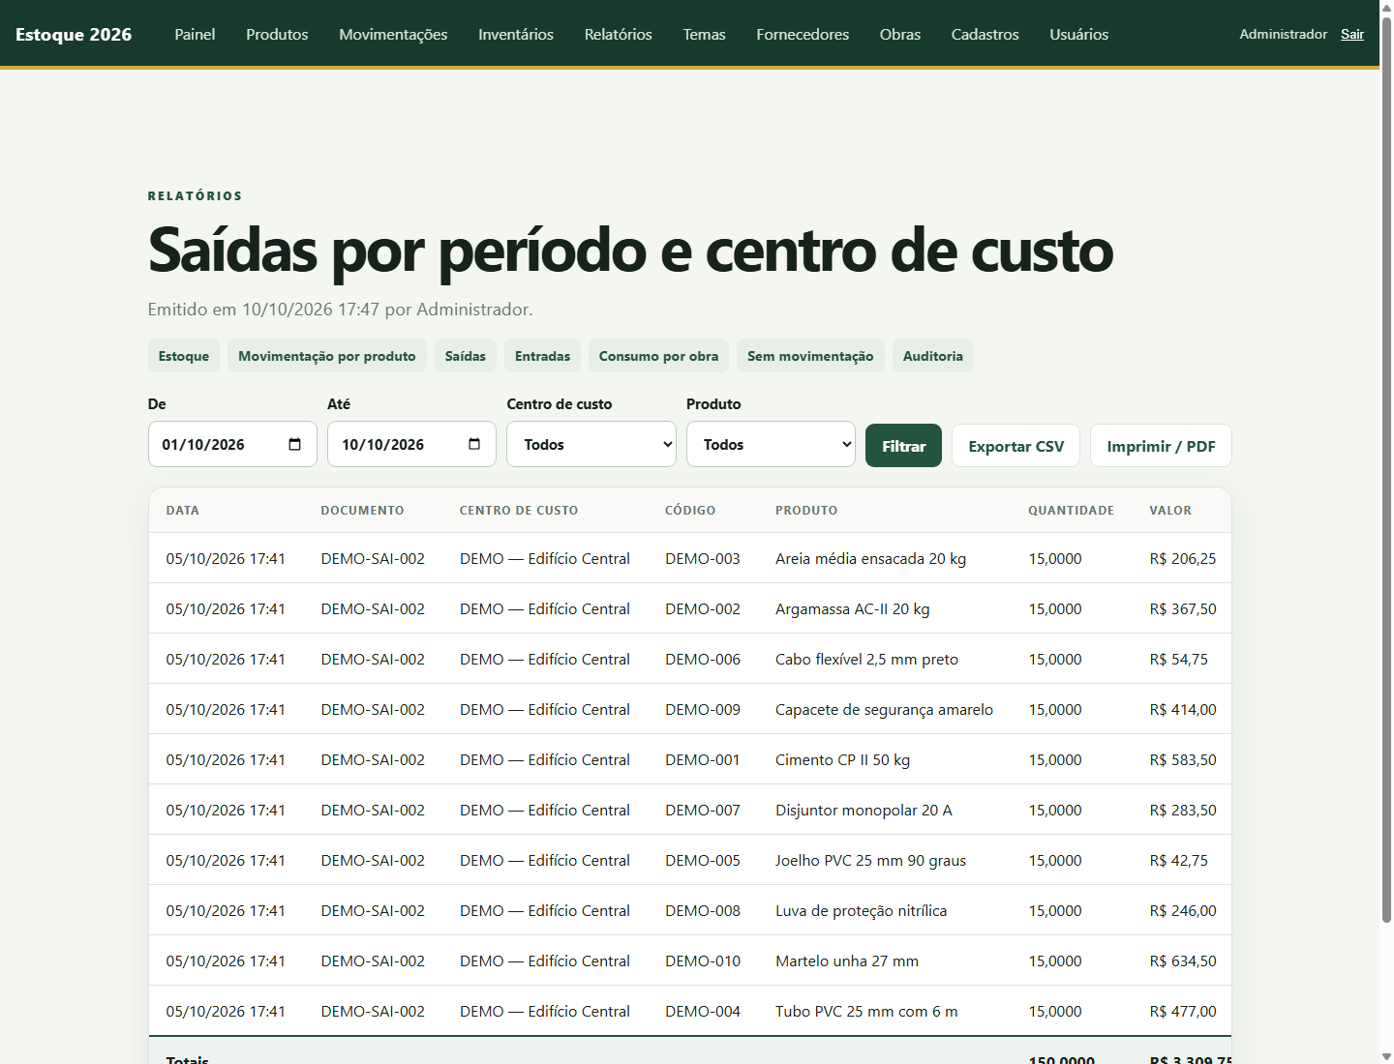1394x1064 pixels.
Task: Select the Saídas report tab
Action: (x=466, y=356)
